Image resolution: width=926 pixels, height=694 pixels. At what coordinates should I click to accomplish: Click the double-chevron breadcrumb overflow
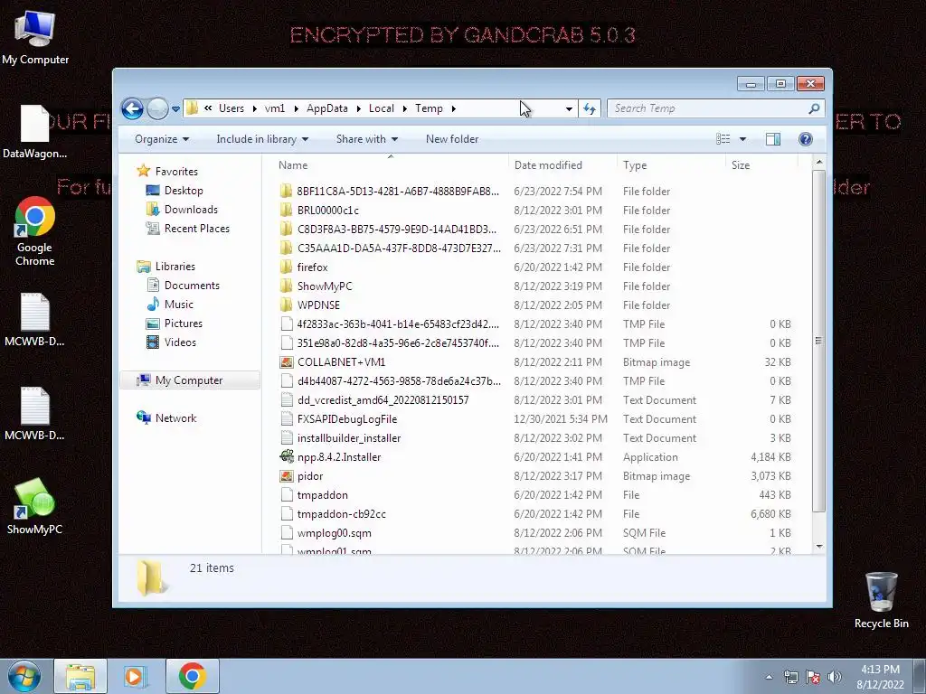[208, 108]
